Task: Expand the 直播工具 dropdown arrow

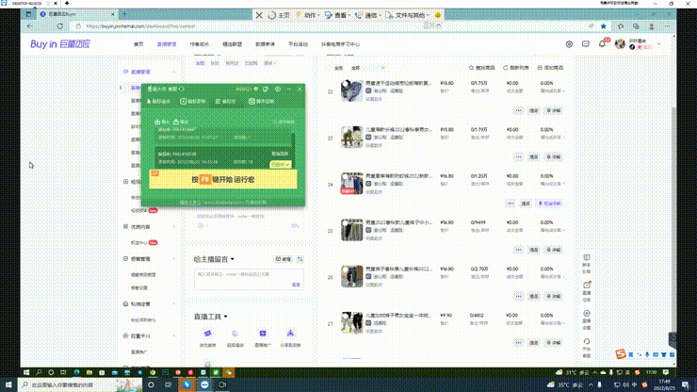Action: (x=226, y=317)
